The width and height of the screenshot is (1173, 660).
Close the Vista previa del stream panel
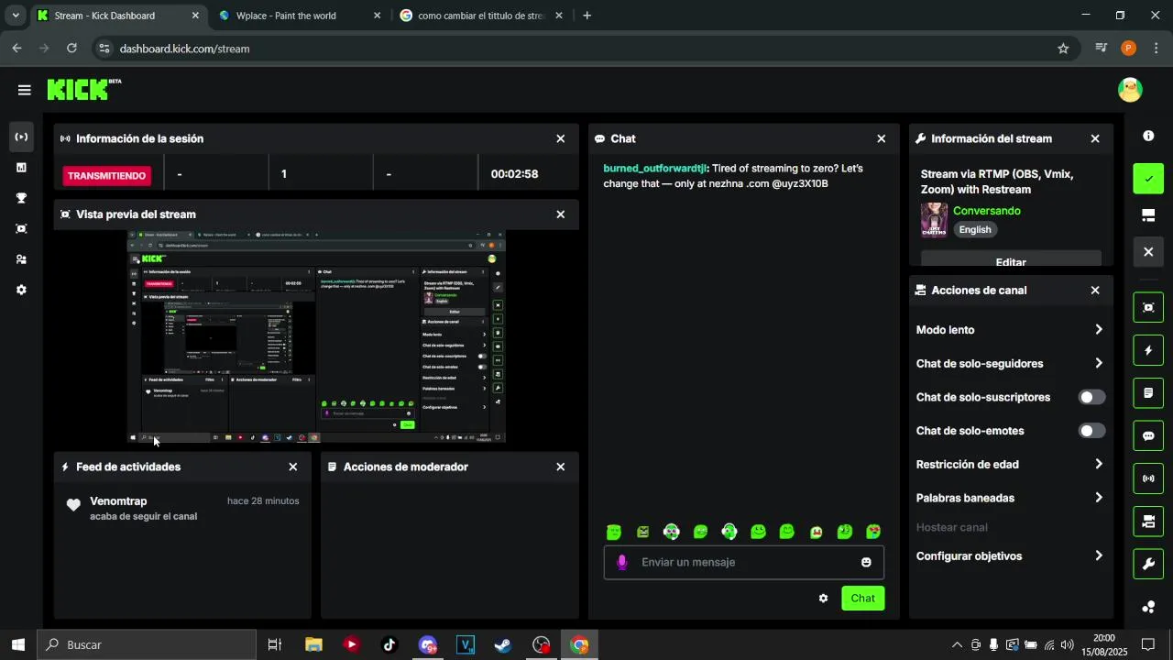(x=561, y=214)
